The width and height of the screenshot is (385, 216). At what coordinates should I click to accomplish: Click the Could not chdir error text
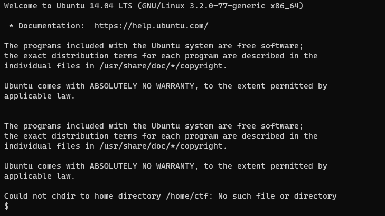click(x=40, y=196)
